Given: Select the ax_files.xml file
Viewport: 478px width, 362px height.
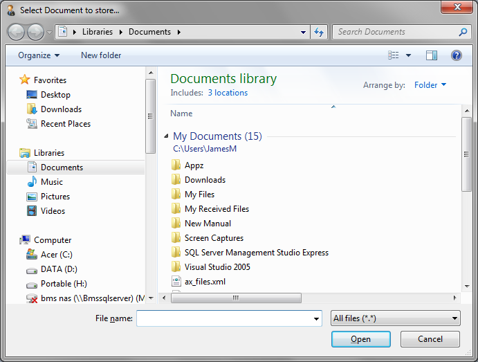Looking at the screenshot, I should pos(205,282).
